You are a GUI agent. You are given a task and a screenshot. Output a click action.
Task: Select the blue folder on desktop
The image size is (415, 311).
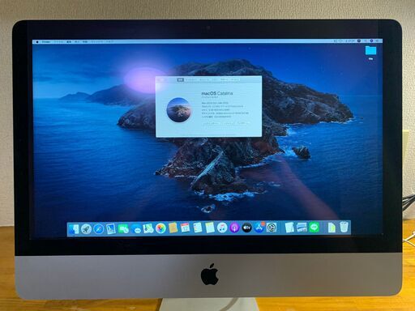(370, 50)
